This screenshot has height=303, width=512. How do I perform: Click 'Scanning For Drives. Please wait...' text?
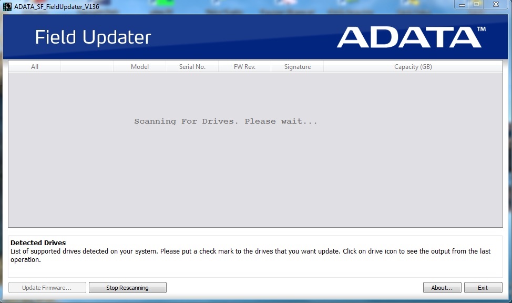pos(226,122)
